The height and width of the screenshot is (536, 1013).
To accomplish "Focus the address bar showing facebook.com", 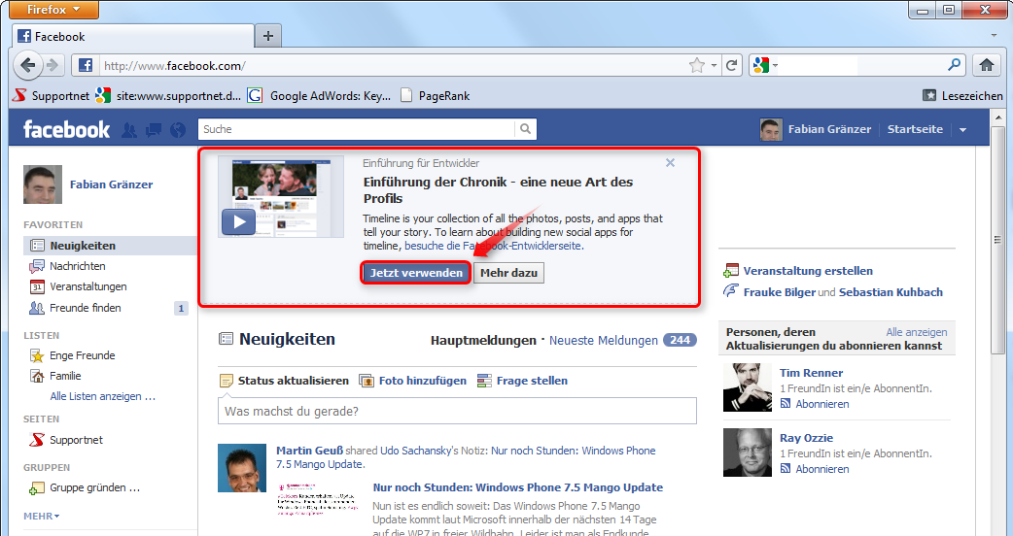I will [394, 66].
